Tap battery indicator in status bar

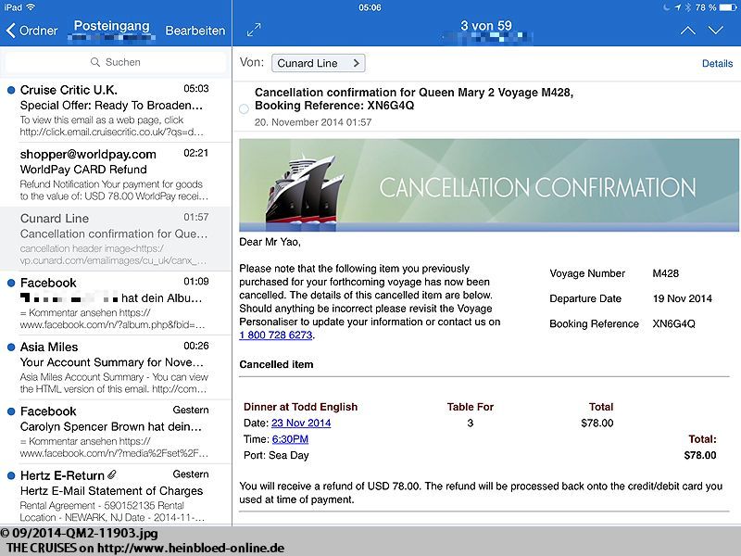pyautogui.click(x=728, y=7)
